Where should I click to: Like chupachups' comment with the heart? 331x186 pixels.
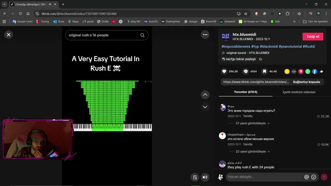click(x=319, y=145)
